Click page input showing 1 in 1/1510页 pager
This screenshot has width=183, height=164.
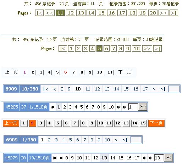coord(133,107)
